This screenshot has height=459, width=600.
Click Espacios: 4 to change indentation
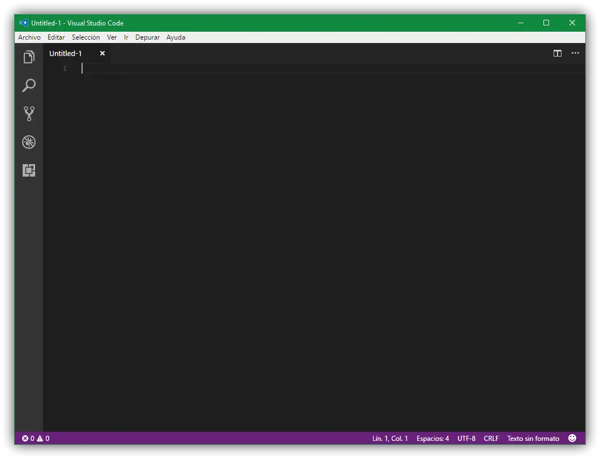coord(432,438)
